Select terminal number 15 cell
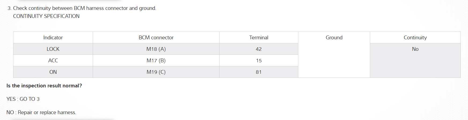468x120 pixels. coord(259,61)
